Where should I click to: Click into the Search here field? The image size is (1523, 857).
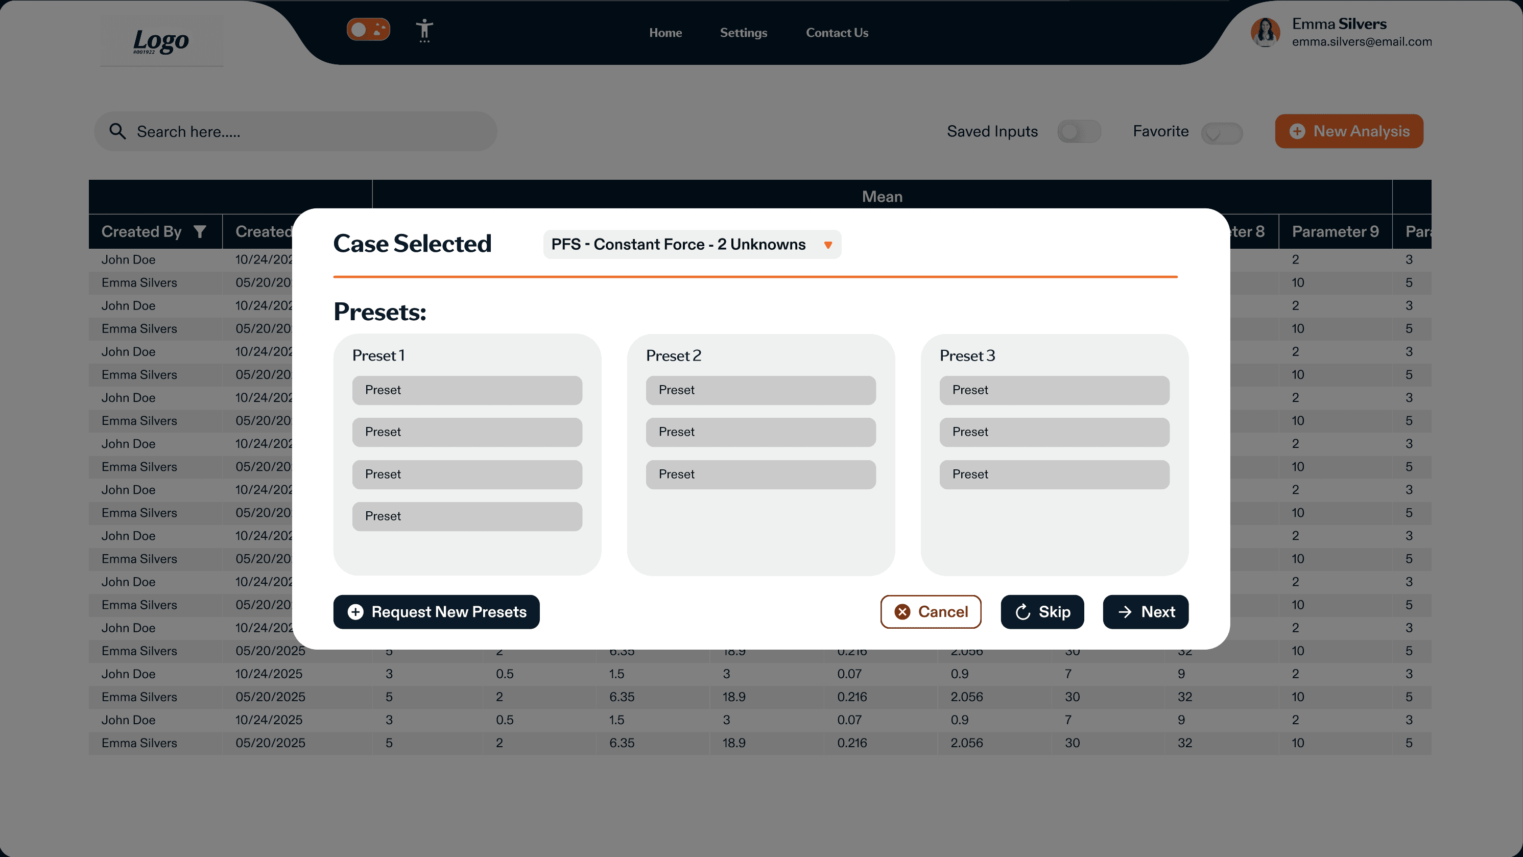pos(307,131)
